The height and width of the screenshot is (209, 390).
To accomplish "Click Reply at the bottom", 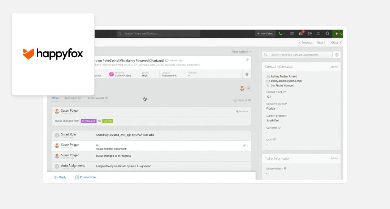I will [60, 177].
